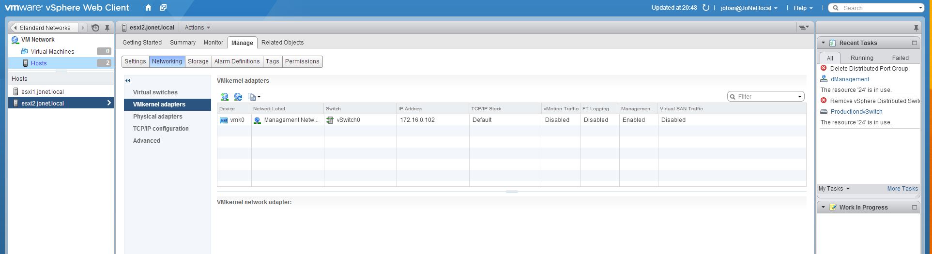Viewport: 932px width, 254px height.
Task: Show Failed tasks tab
Action: pyautogui.click(x=901, y=58)
